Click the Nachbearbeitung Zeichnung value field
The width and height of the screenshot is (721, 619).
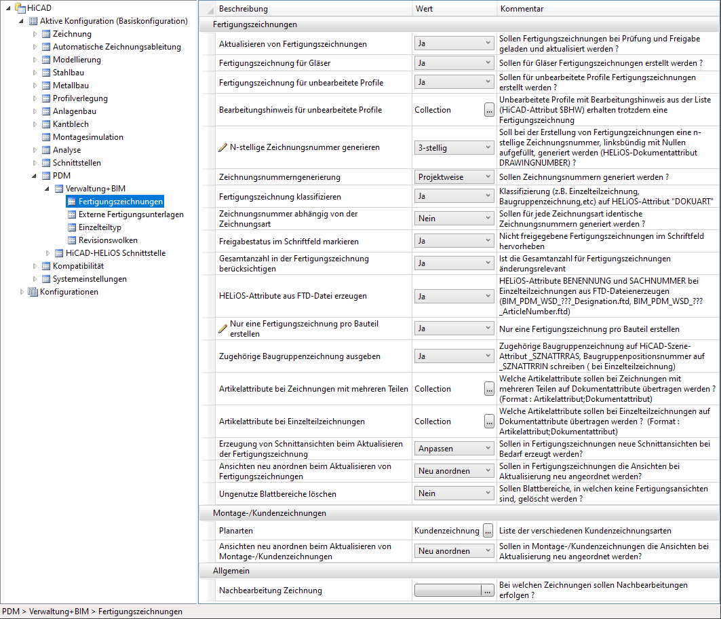(x=448, y=590)
